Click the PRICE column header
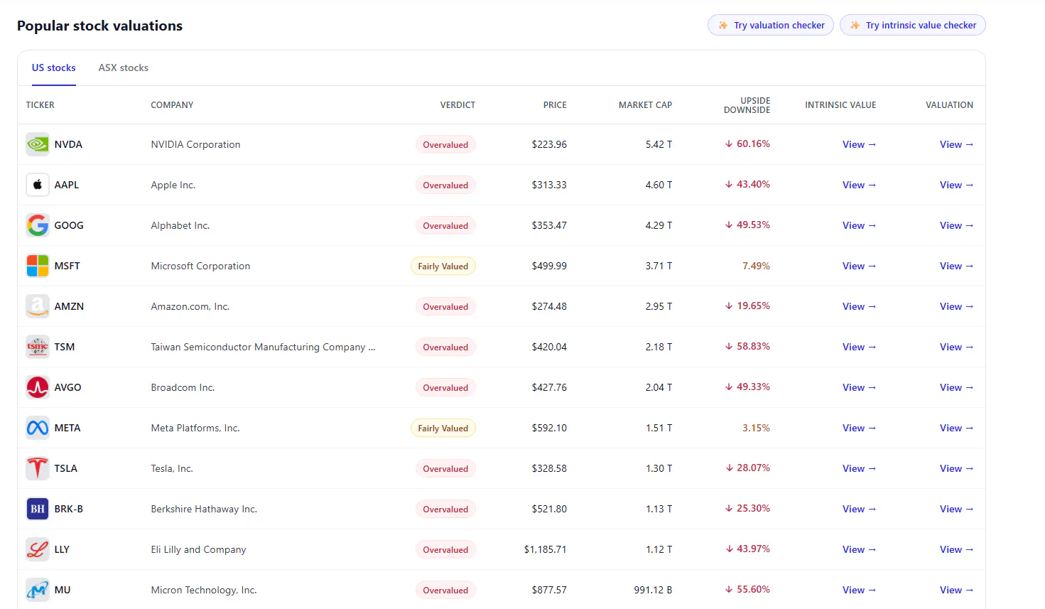 coord(555,105)
